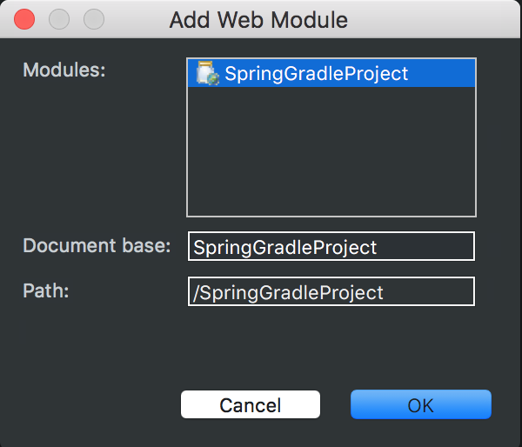Click blank dialog area left of Cancel button
Image resolution: width=522 pixels, height=447 pixels.
tap(96, 405)
